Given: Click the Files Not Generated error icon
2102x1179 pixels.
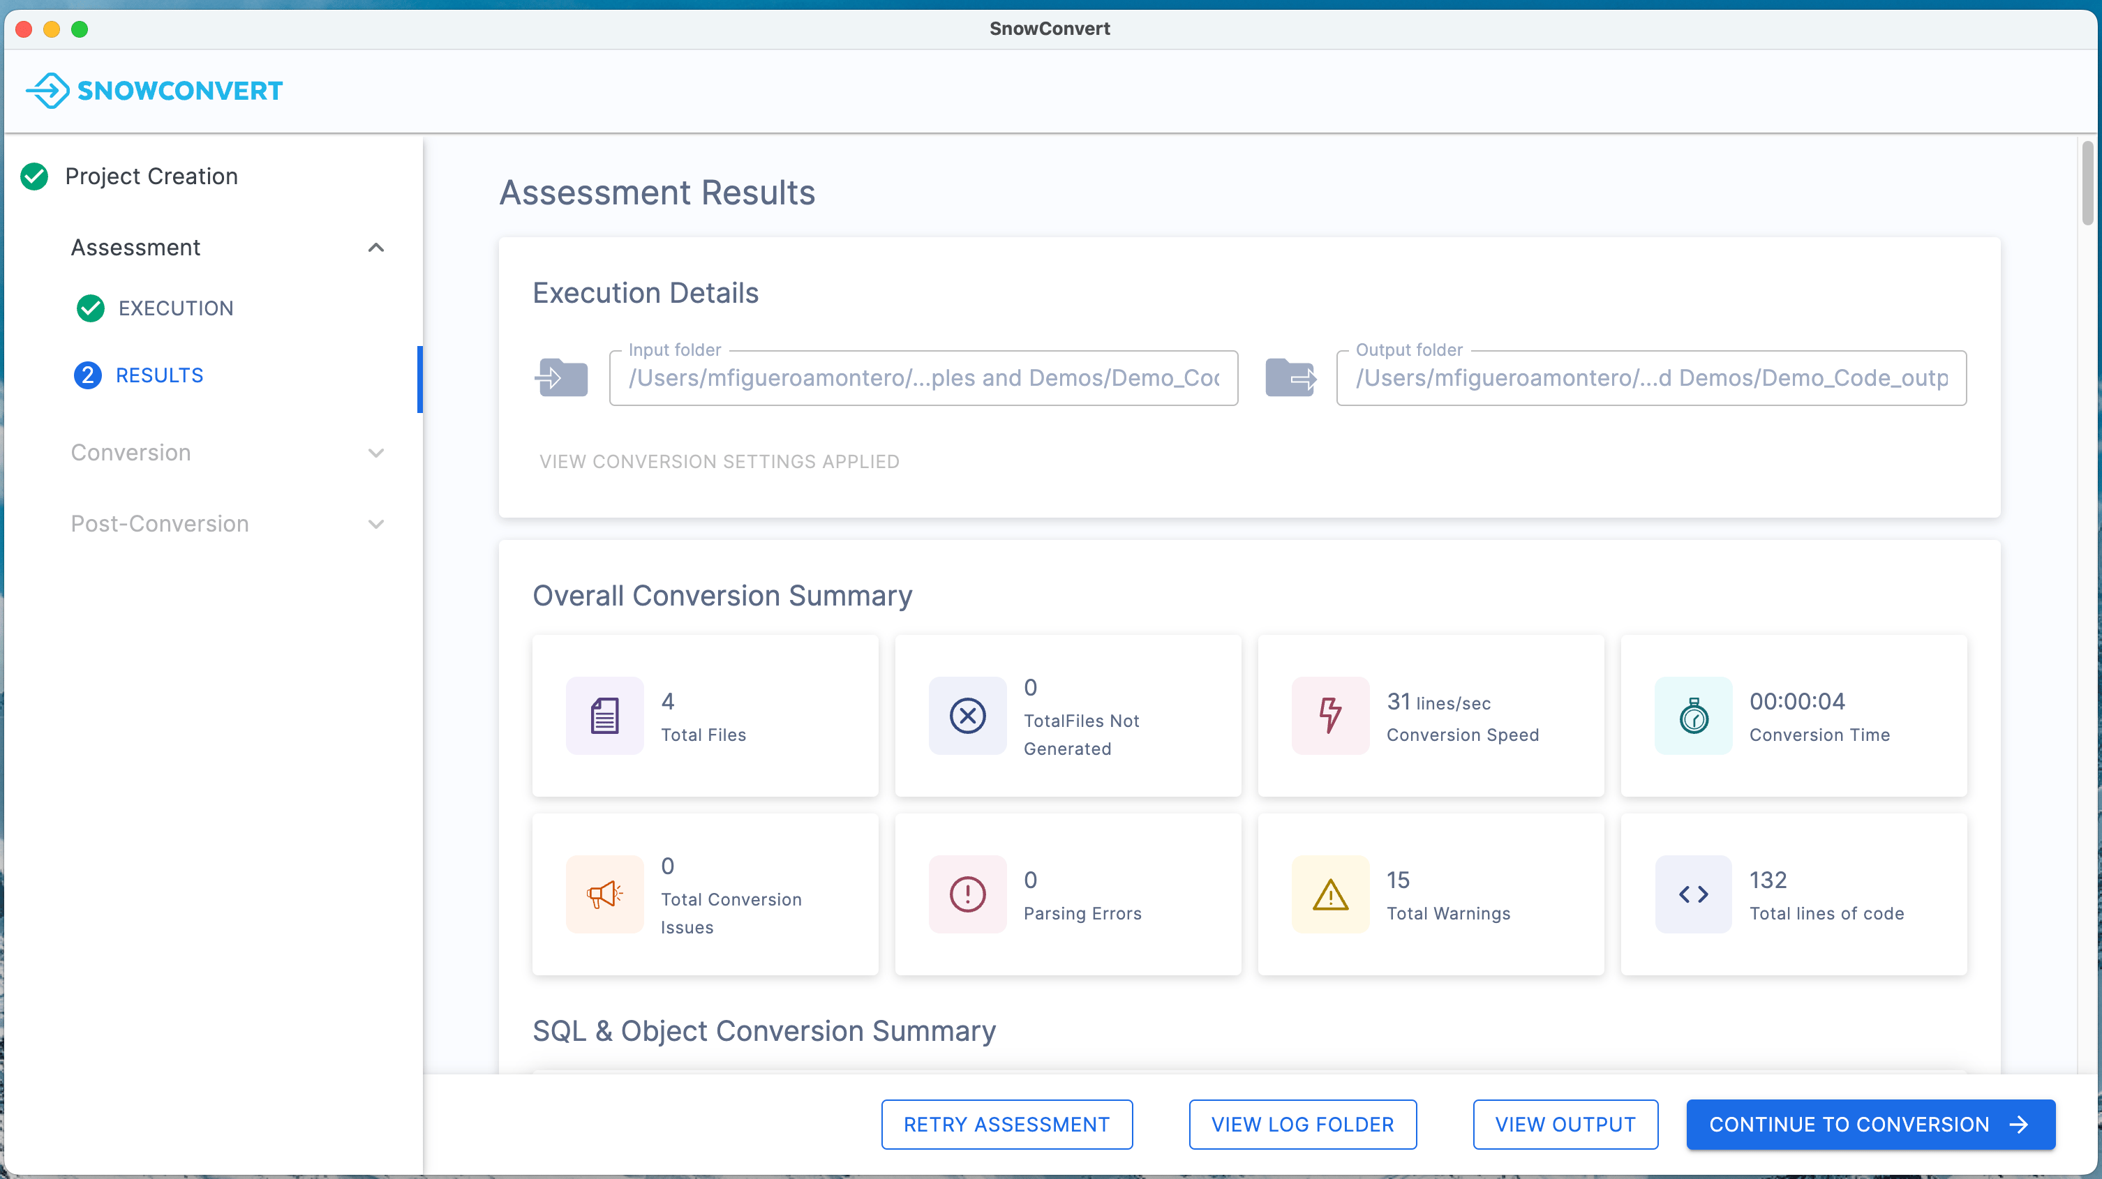Looking at the screenshot, I should click(968, 716).
